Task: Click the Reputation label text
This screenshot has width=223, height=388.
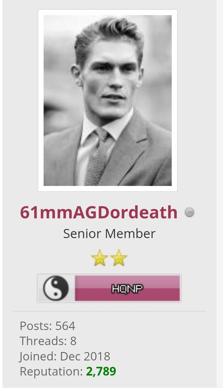Action: click(51, 371)
